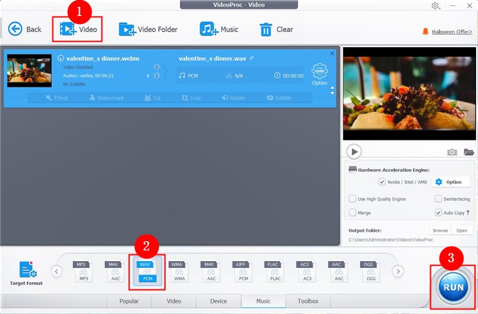Show the previous formats with the left arrow
This screenshot has width=478, height=314.
tap(56, 271)
